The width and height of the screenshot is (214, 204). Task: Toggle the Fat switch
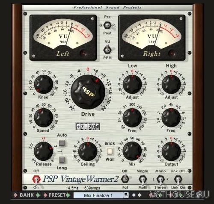tap(125, 179)
